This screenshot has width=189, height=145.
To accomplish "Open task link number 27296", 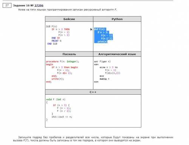I will pyautogui.click(x=39, y=6).
